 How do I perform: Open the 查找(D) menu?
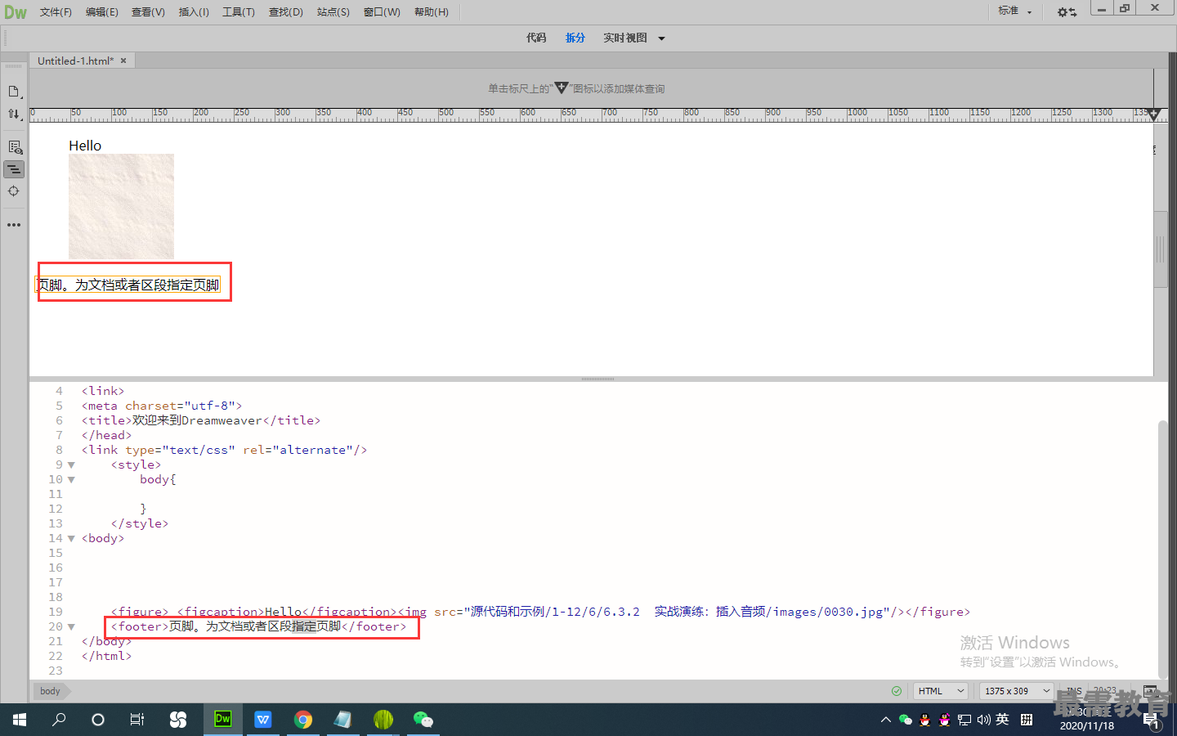(x=286, y=12)
